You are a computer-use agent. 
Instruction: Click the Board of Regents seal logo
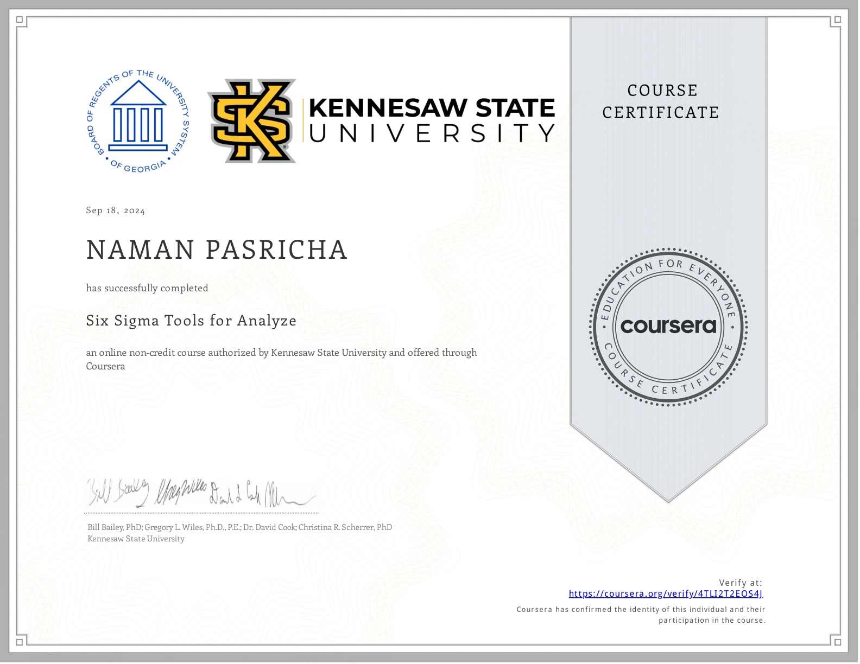tap(138, 121)
